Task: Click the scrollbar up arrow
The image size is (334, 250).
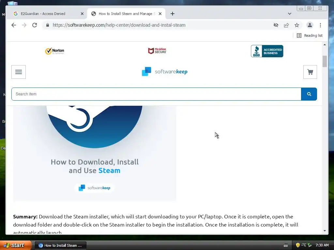Action: (325, 45)
